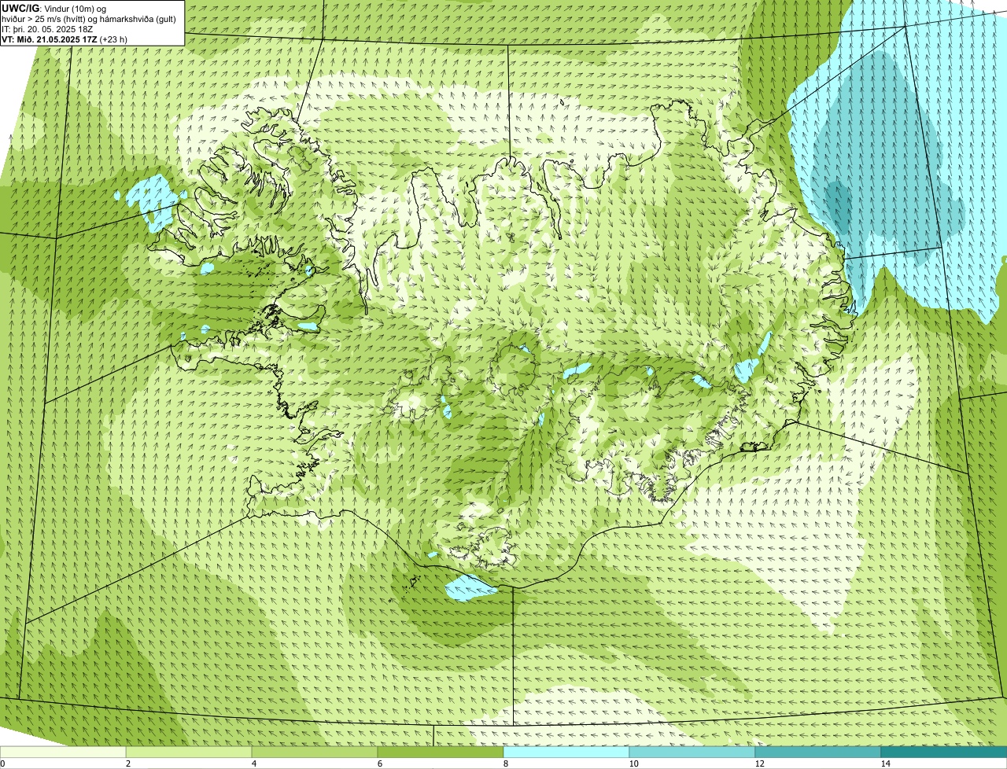Click the 'VT: Mið. 21.05.2025 17Z' valid time text
Screen dimensions: 1007x769
click(50, 39)
